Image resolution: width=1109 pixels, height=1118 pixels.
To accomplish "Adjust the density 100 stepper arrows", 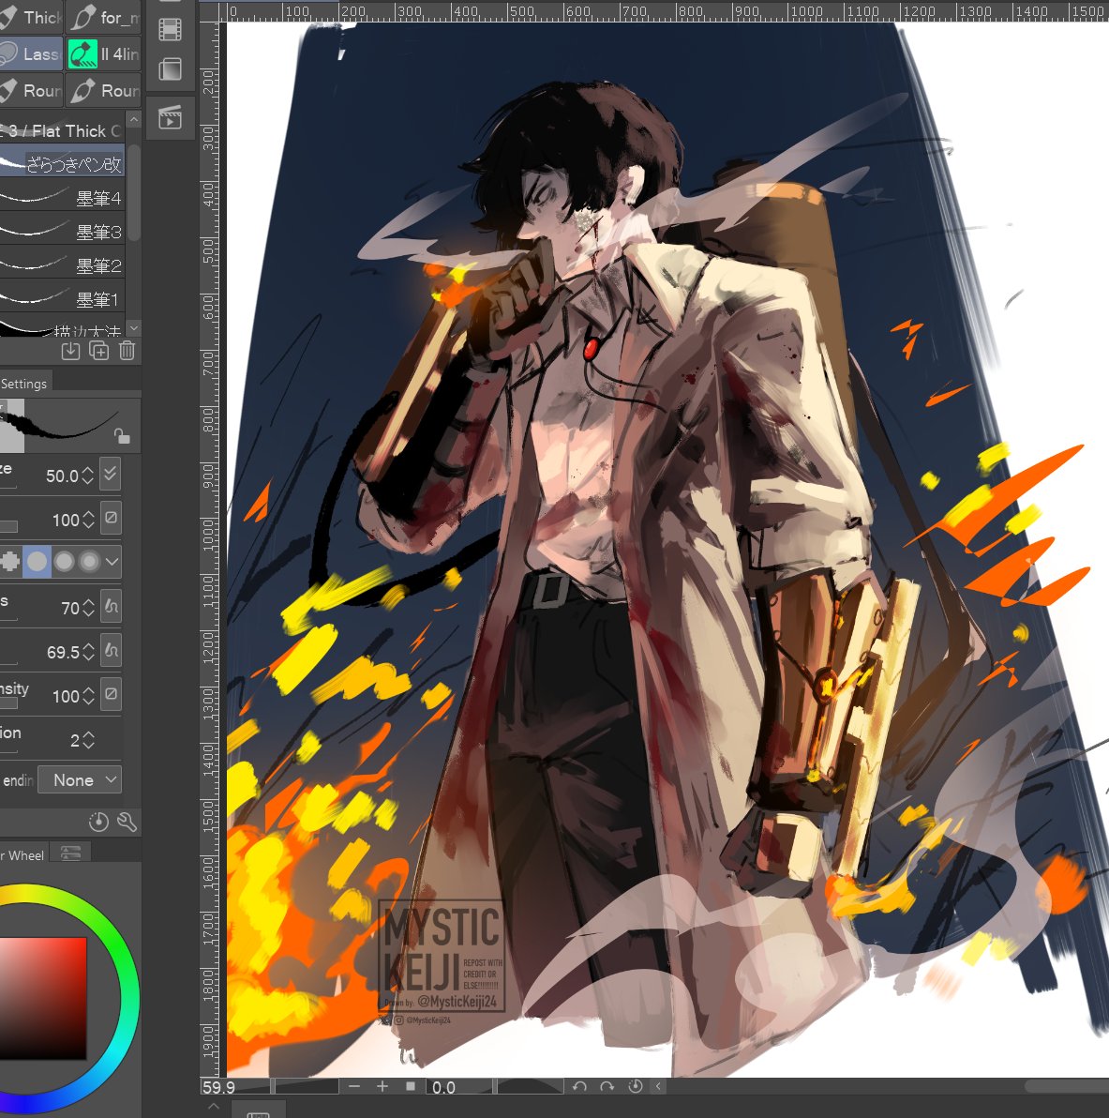I will [x=88, y=696].
